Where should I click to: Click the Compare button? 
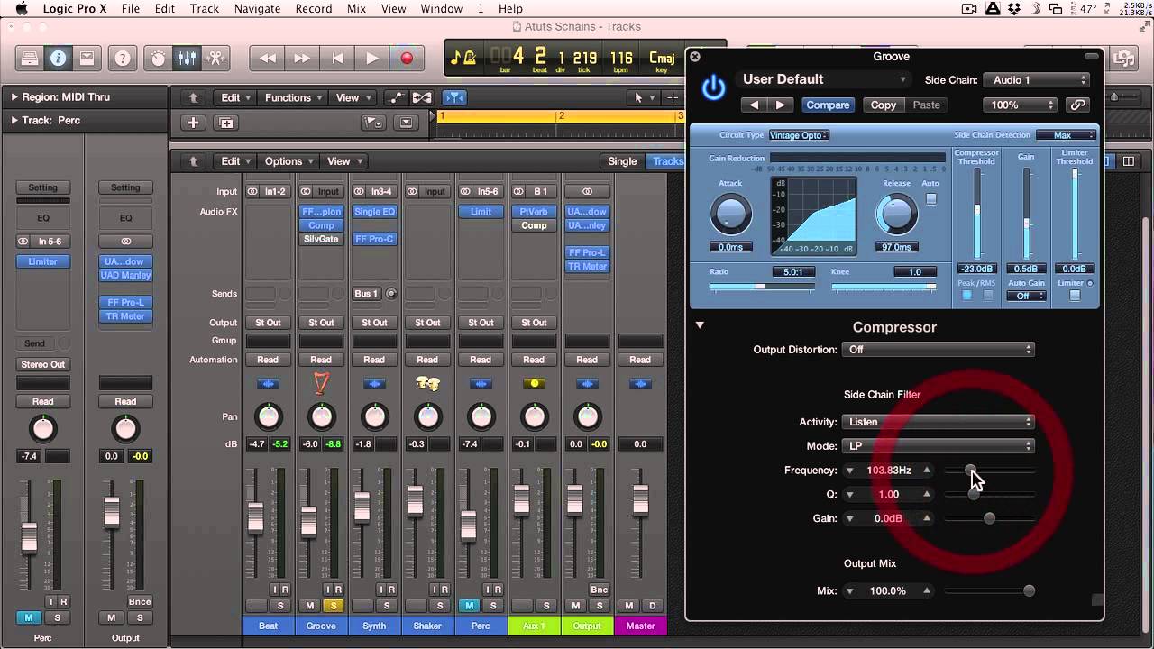(x=828, y=105)
